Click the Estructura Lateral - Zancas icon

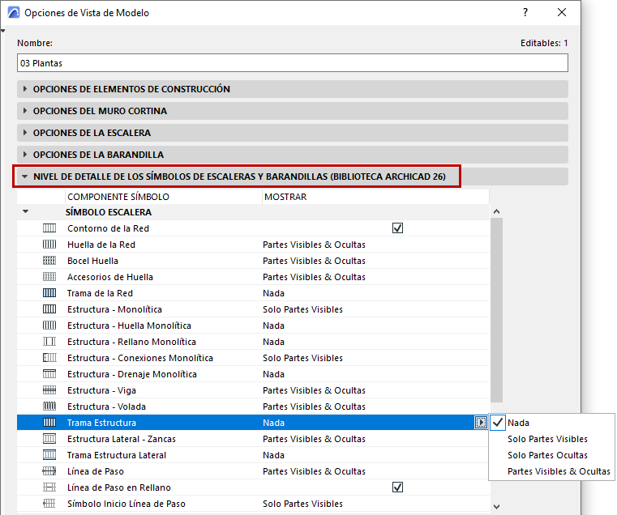pos(49,438)
